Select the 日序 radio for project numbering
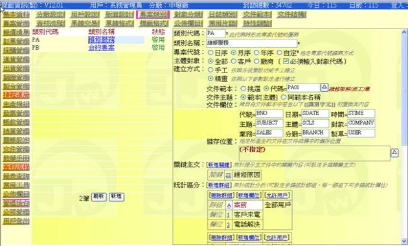The width and height of the screenshot is (408, 246). pos(210,53)
